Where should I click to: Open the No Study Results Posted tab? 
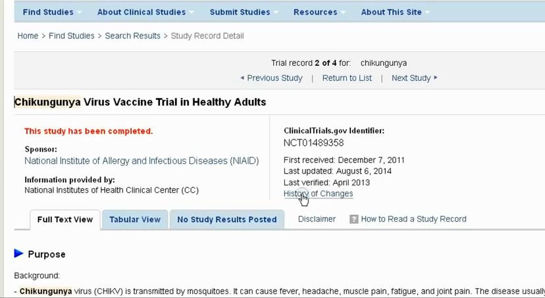(226, 220)
